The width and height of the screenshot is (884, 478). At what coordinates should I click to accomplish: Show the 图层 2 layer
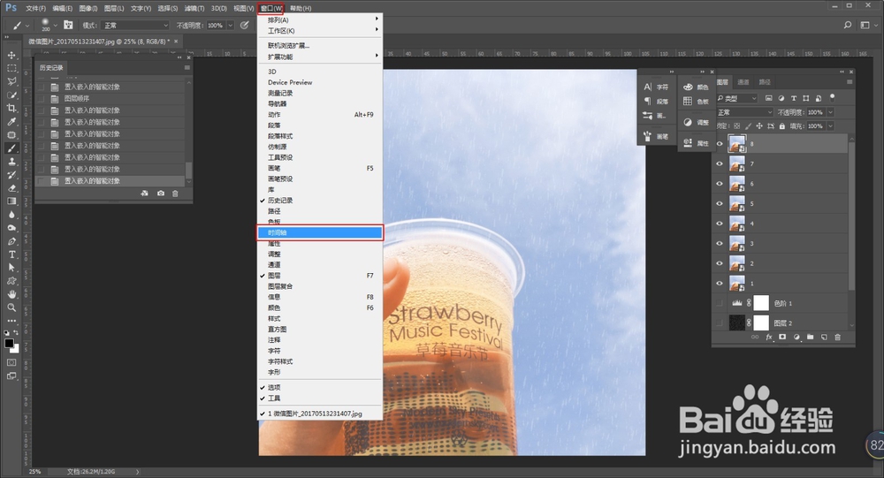[x=720, y=323]
